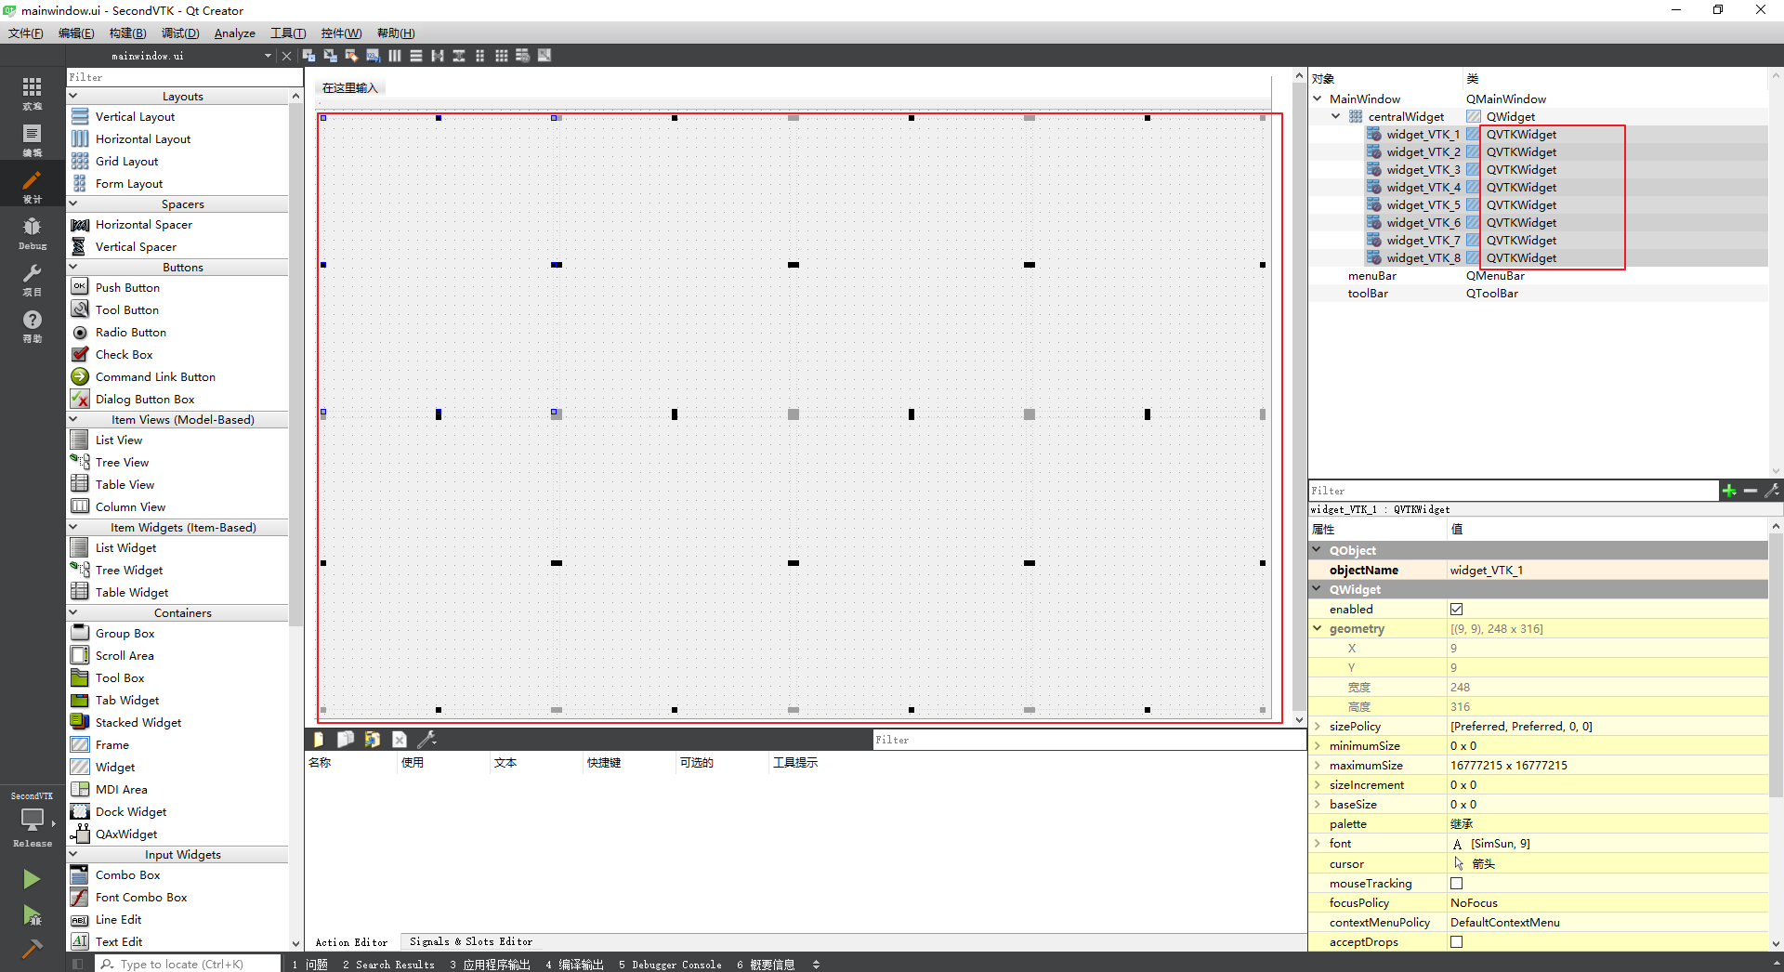
Task: Collapse the Containers widget category
Action: point(73,612)
